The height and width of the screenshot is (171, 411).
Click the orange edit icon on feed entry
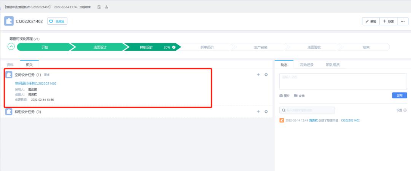pos(282,120)
